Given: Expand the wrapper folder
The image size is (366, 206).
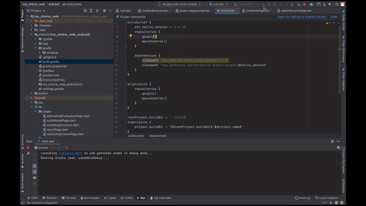Looking at the screenshot, I should pos(39,53).
